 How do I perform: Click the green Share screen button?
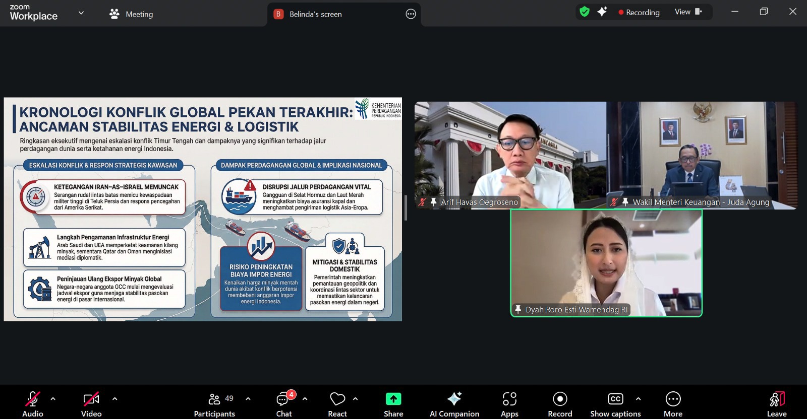coord(393,404)
